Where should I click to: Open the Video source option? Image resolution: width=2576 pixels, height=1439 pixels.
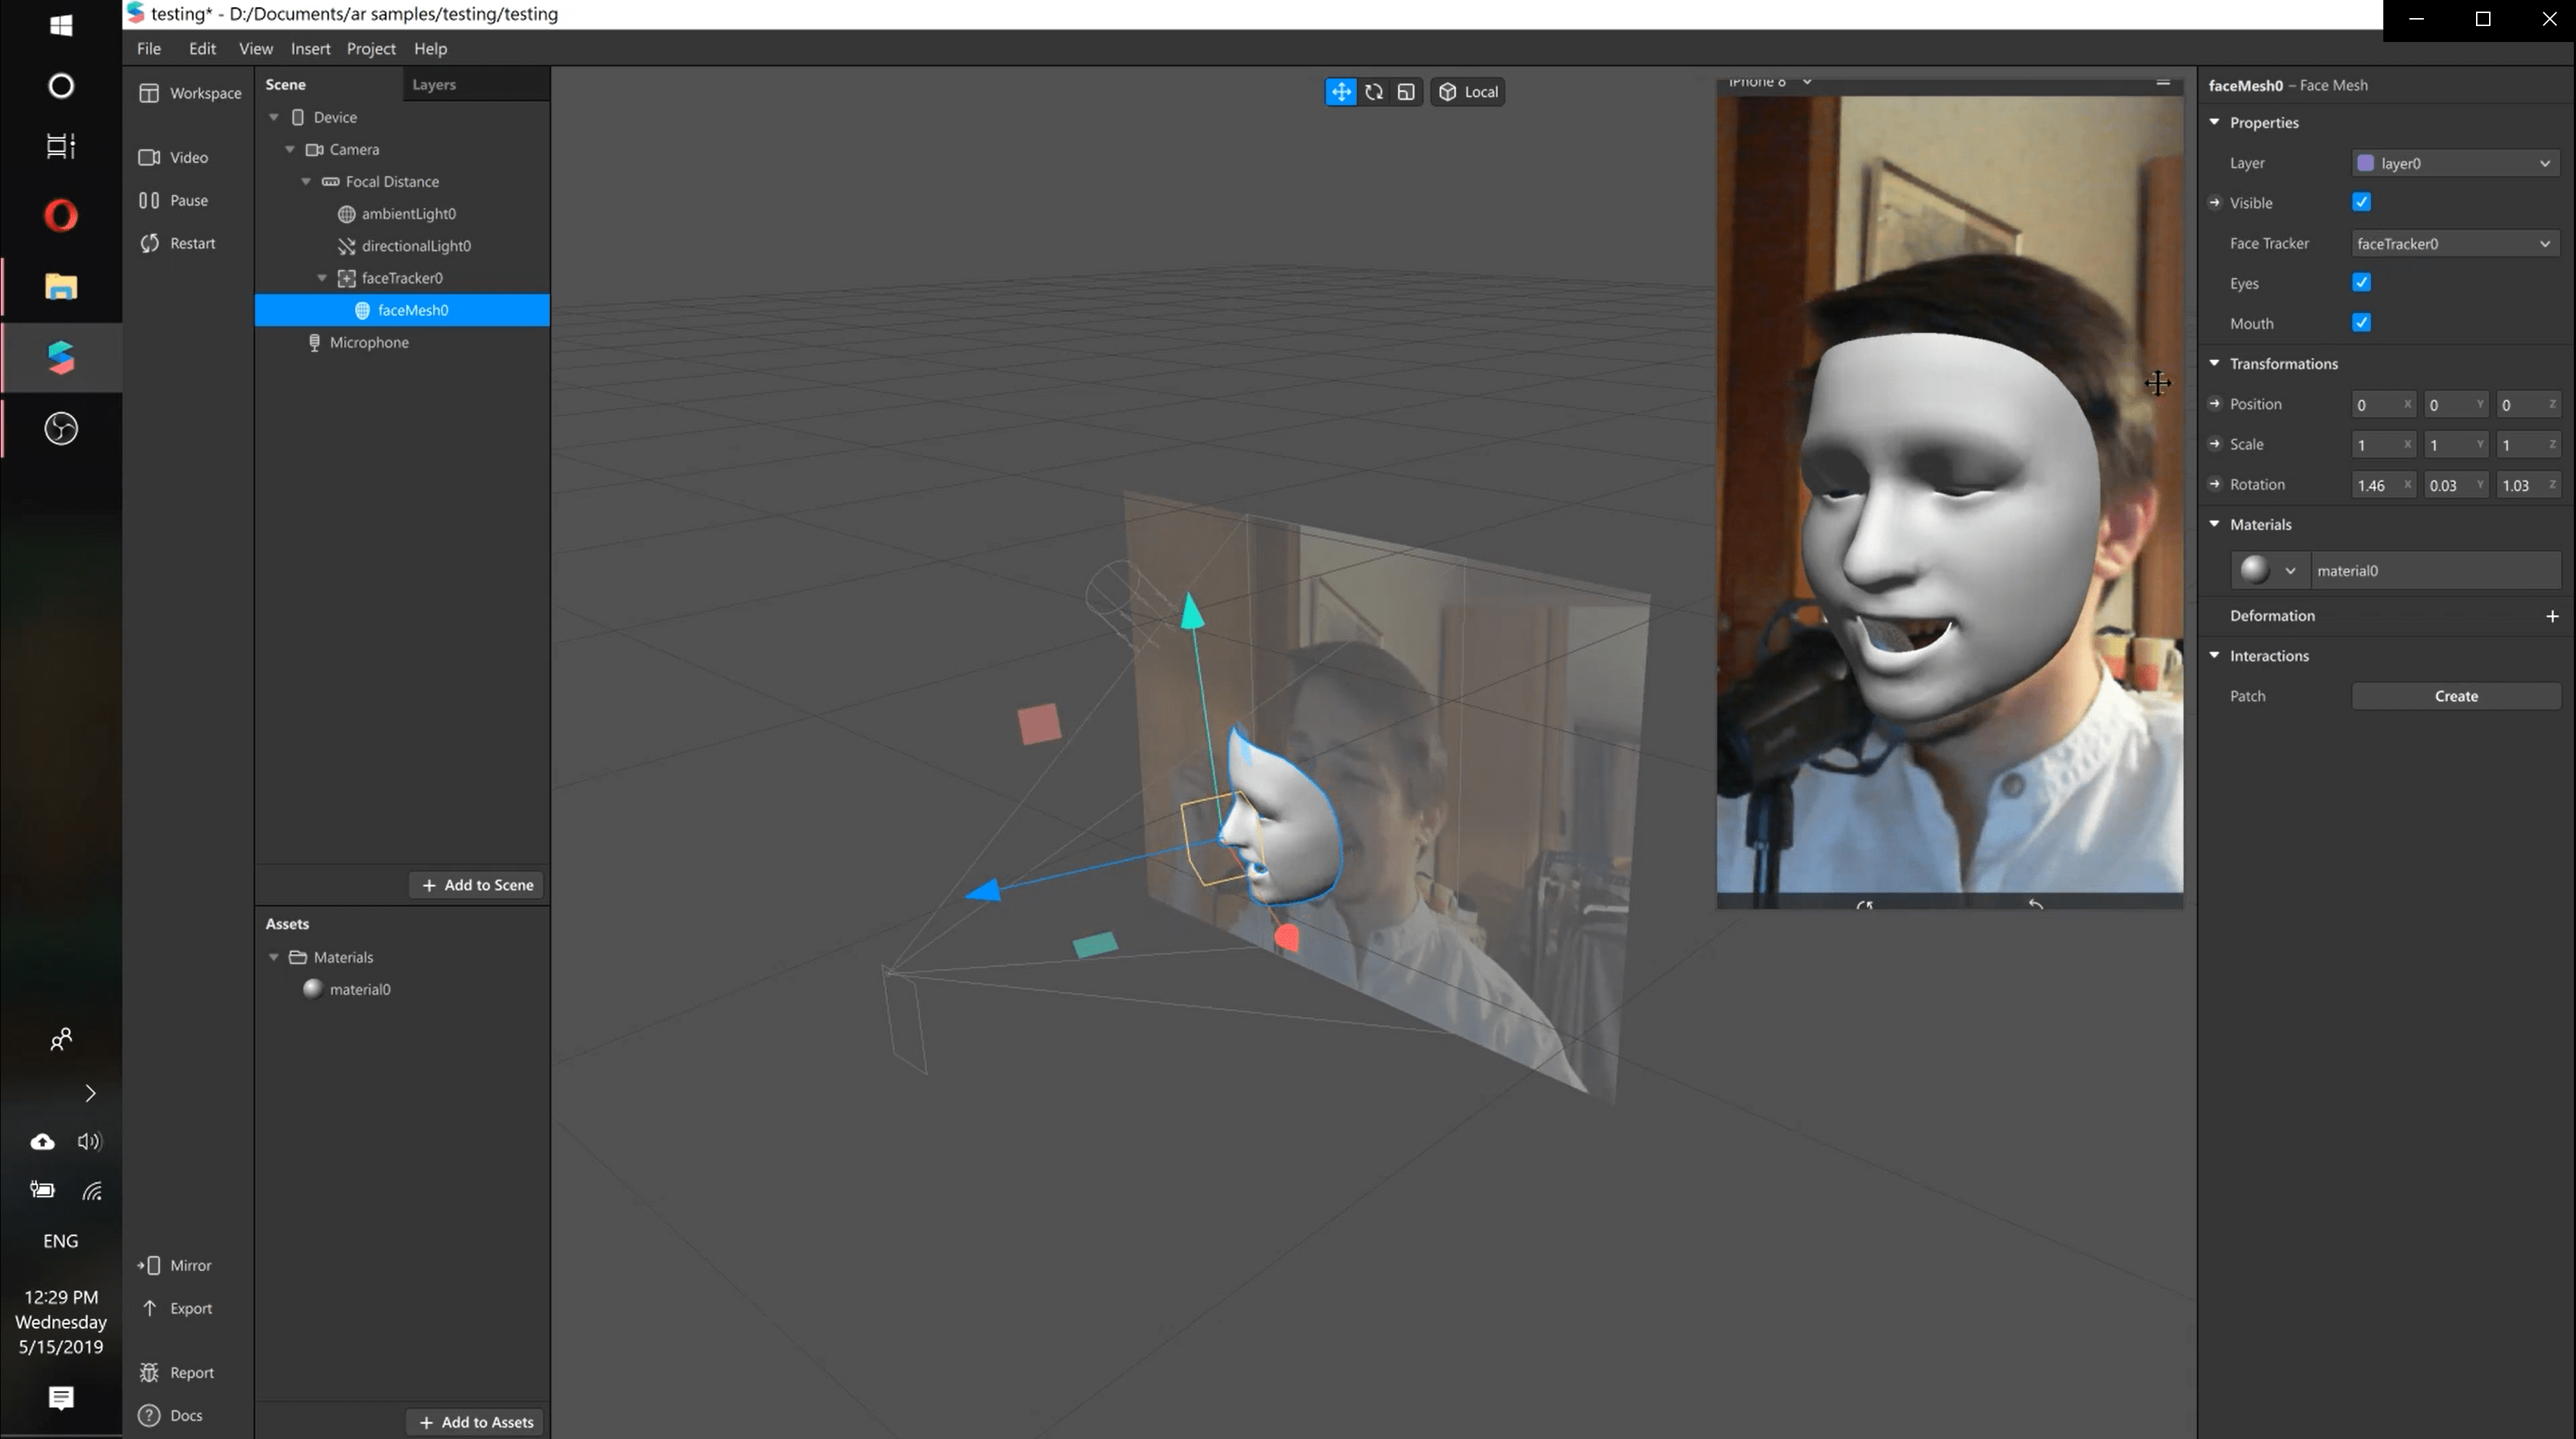tap(149, 157)
